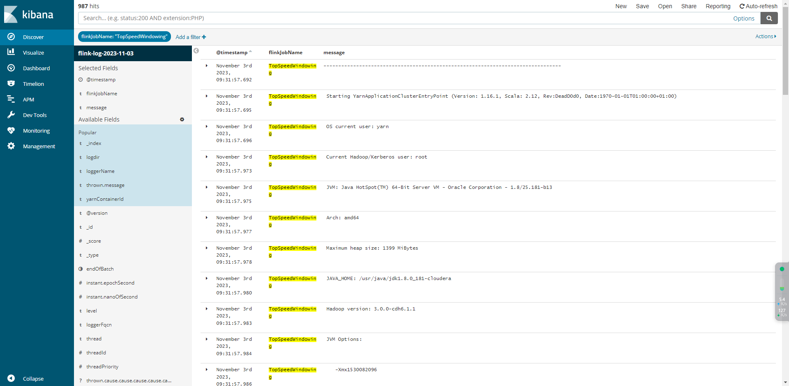
Task: Open APM icon in sidebar
Action: pyautogui.click(x=11, y=99)
